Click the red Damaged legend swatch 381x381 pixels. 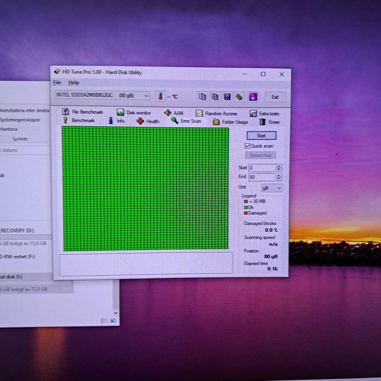[246, 213]
